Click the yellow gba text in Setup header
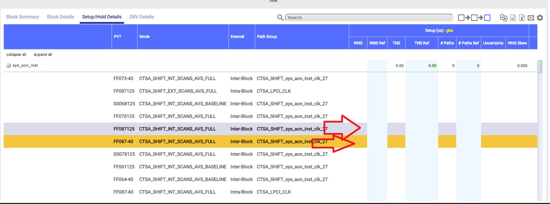This screenshot has width=550, height=204. click(449, 31)
